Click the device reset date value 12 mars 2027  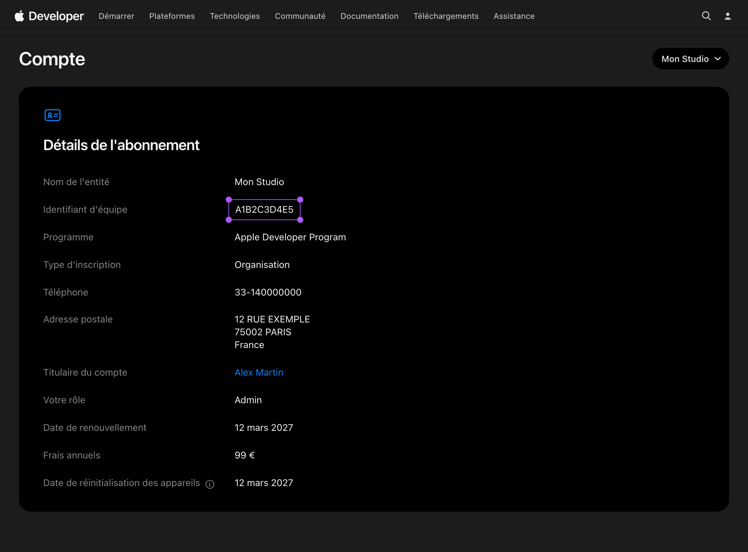264,483
